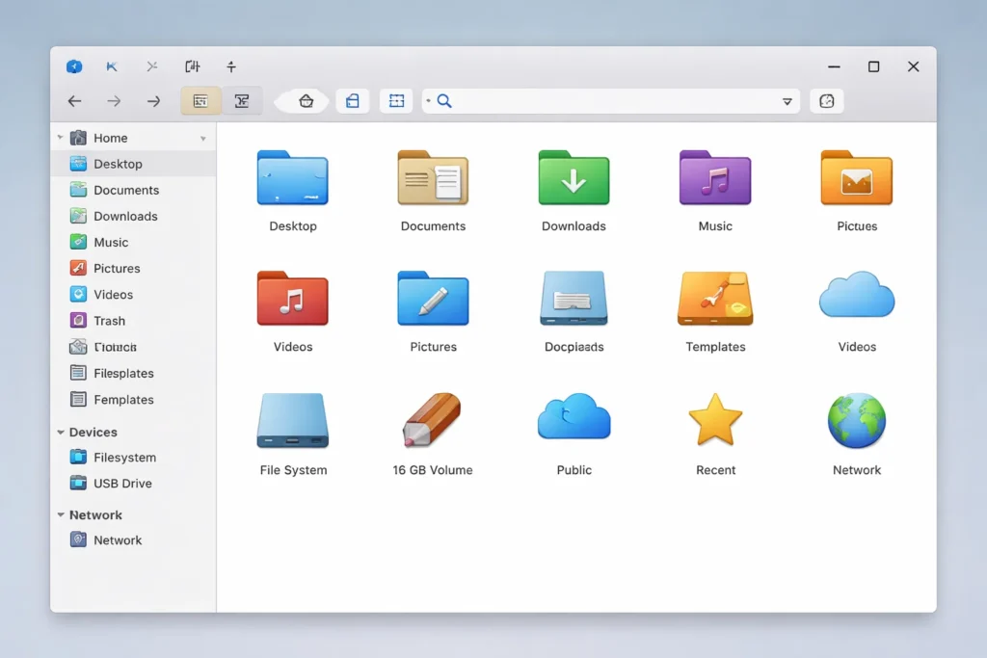
Task: Click the basket icon in the toolbar
Action: 306,101
